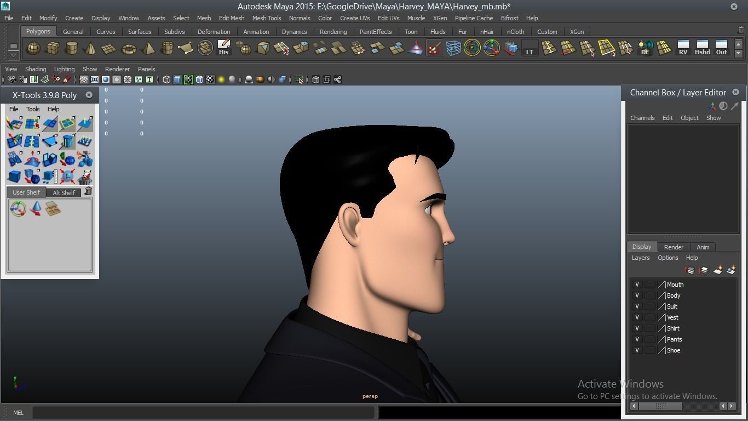Create a polygon sphere from shelf
748x421 pixels.
pos(33,48)
